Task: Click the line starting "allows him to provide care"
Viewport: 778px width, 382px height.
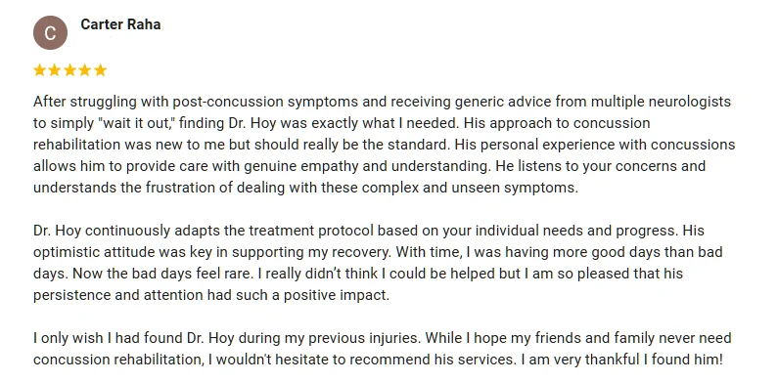Action: [x=369, y=166]
